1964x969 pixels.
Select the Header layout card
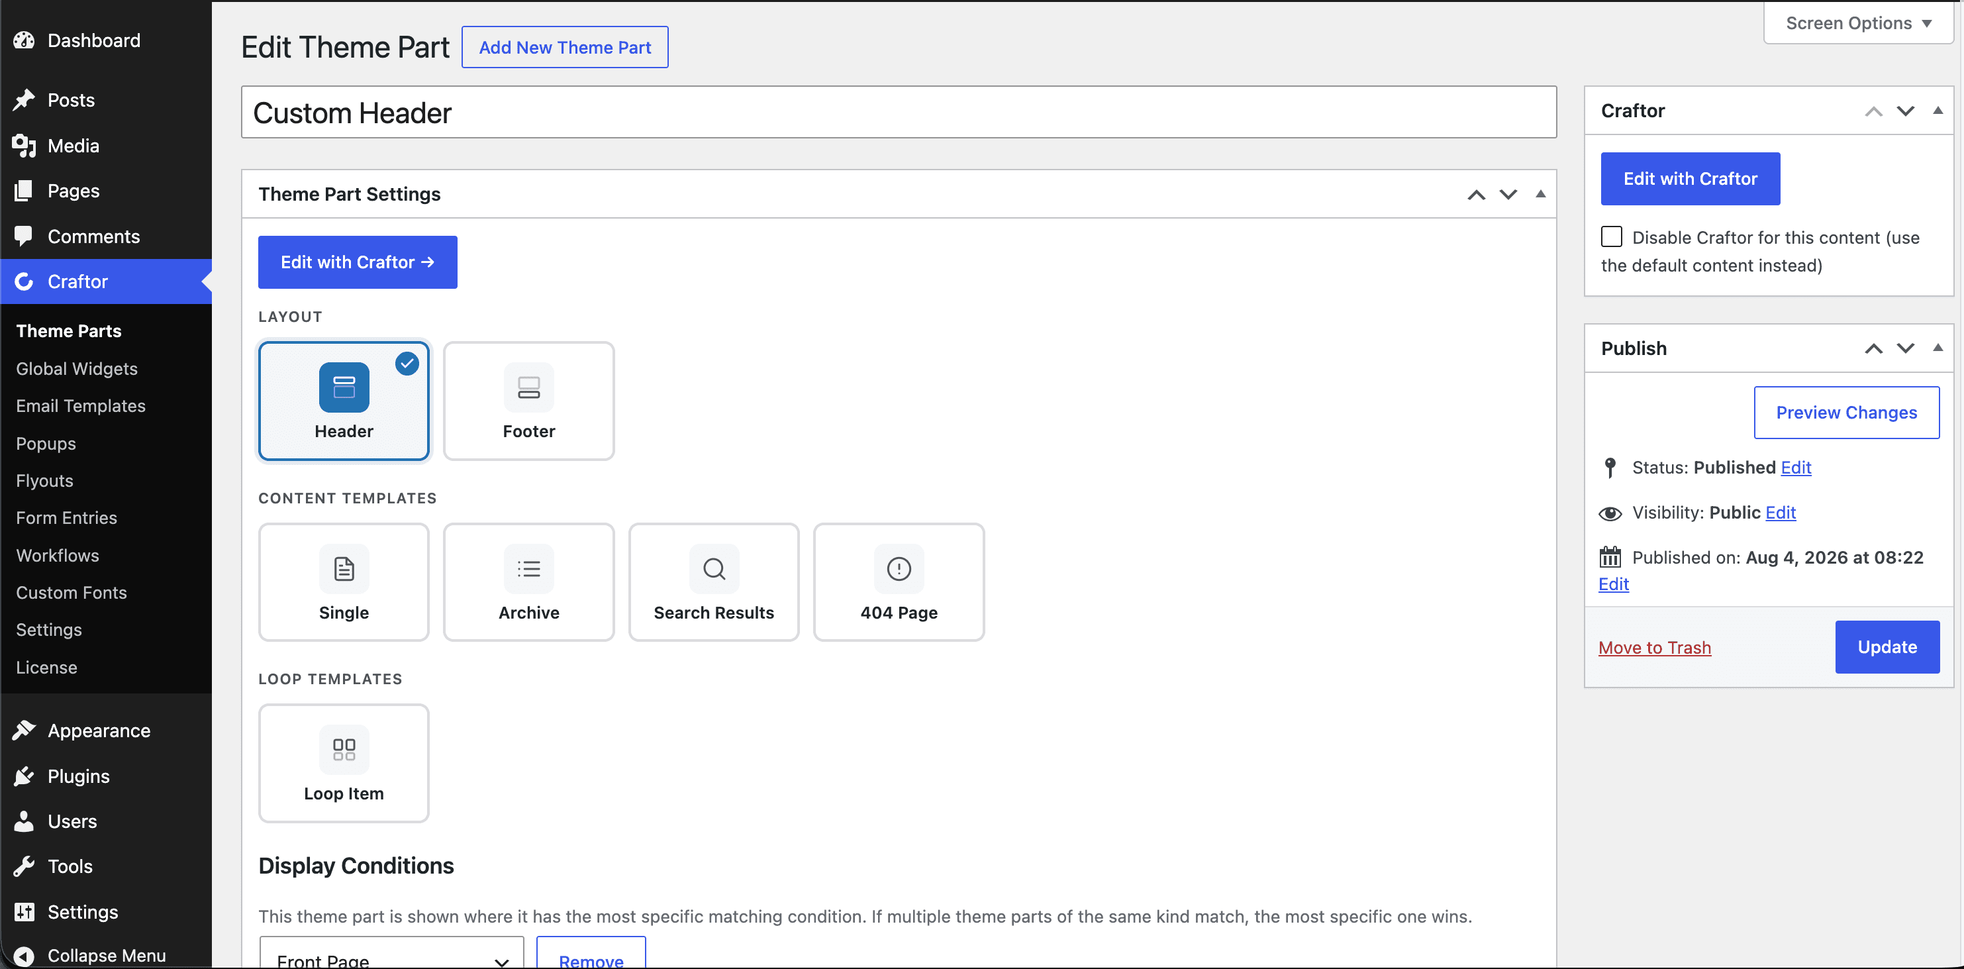(x=344, y=401)
